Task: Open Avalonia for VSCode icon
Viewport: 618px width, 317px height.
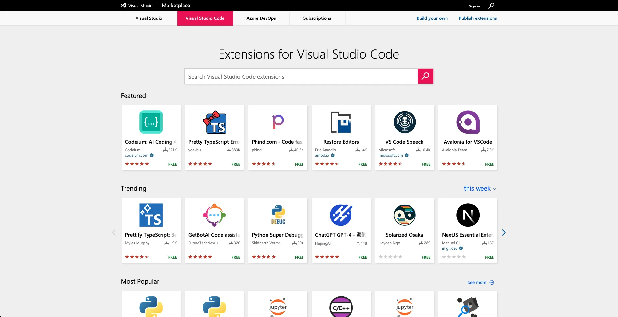Action: coord(468,122)
